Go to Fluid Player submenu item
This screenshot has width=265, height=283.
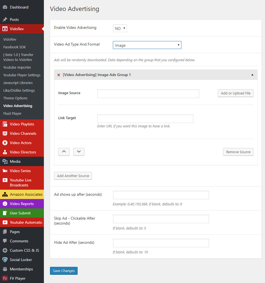tap(12, 113)
